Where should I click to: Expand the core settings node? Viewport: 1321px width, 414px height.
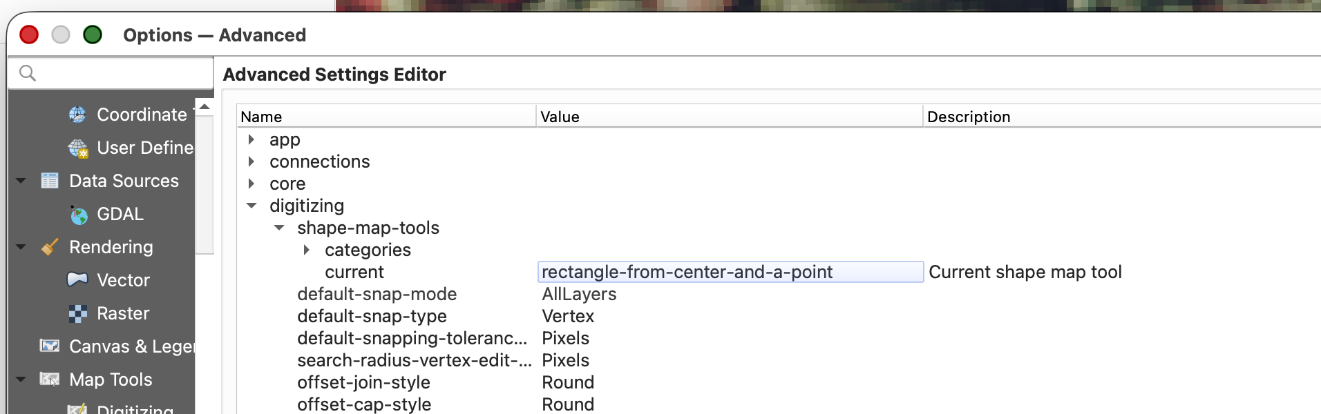coord(251,184)
